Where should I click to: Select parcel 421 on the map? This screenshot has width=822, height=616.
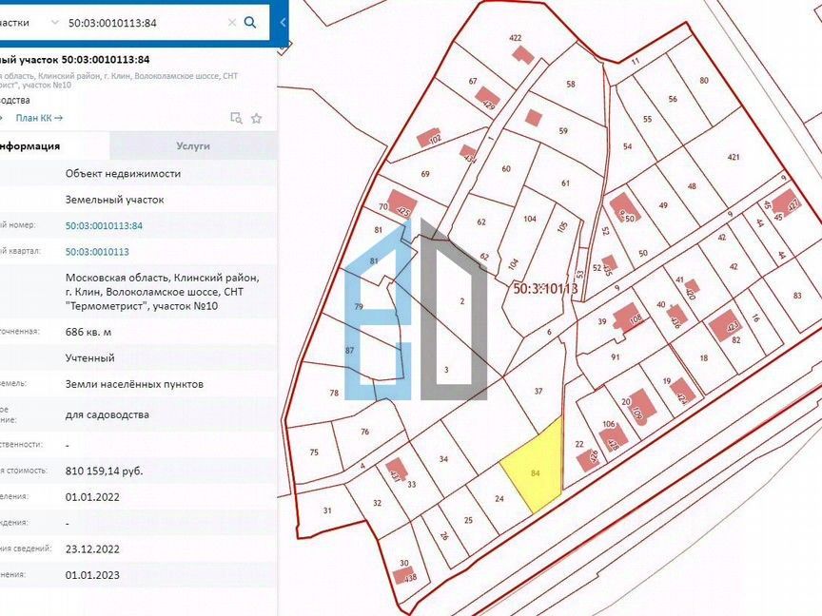coord(734,157)
